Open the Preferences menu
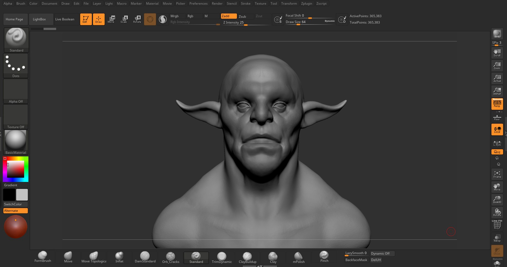The height and width of the screenshot is (267, 507). click(x=198, y=3)
